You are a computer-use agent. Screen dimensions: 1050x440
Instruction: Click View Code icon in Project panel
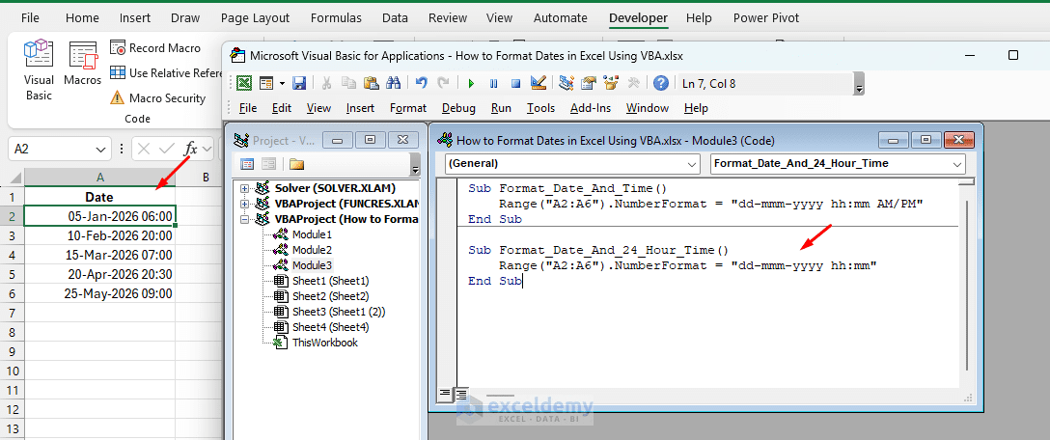pyautogui.click(x=247, y=164)
